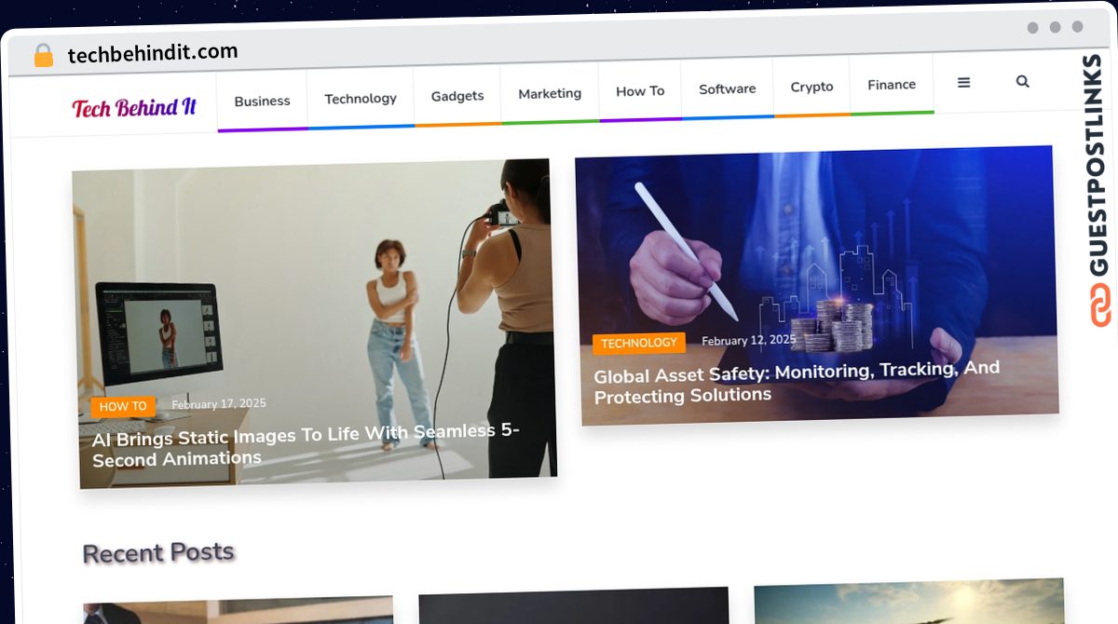Open the Crypto category
Screen dimensions: 1118x624
pos(811,87)
